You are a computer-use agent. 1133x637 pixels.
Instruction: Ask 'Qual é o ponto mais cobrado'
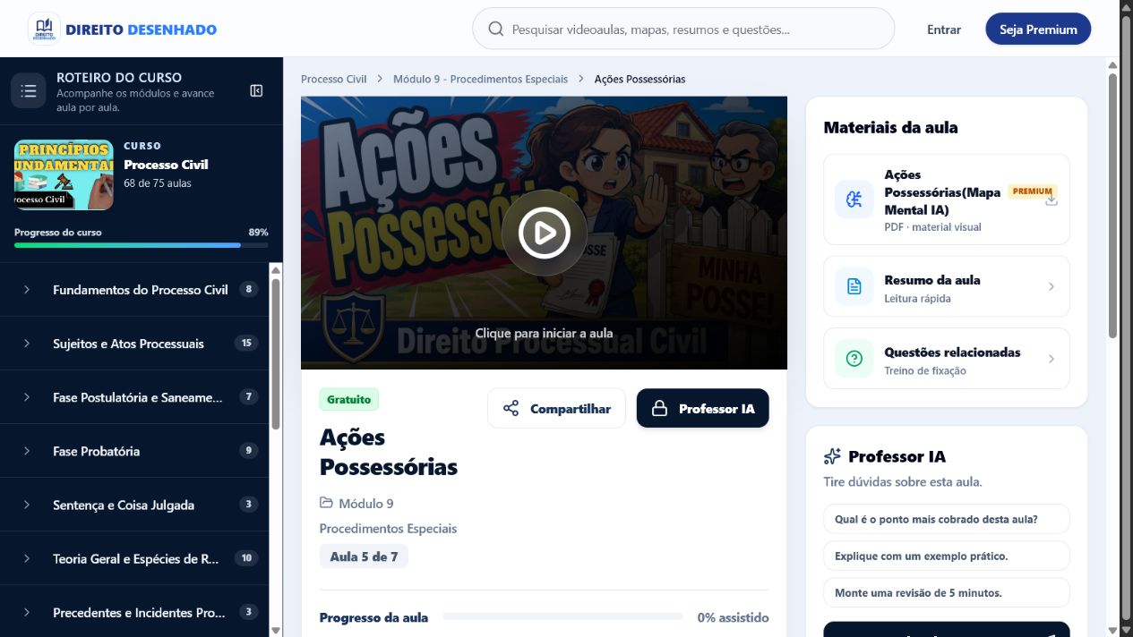click(947, 519)
